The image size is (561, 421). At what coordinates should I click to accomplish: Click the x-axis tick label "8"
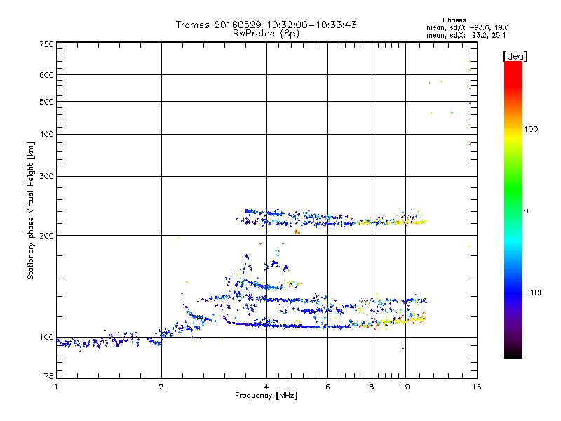click(372, 387)
